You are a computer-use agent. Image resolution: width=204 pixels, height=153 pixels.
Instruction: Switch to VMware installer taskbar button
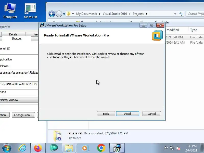(x=117, y=148)
